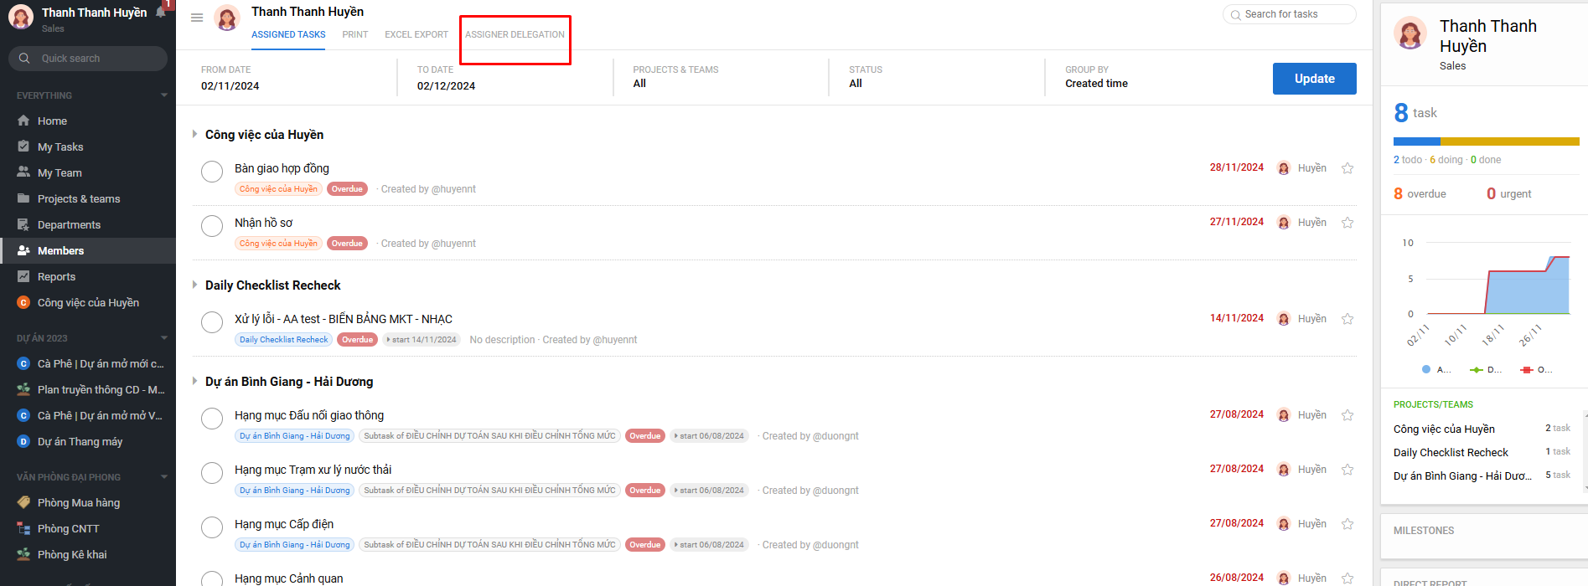Star the Bàn giao hợp đồng task
The width and height of the screenshot is (1588, 586).
point(1347,168)
